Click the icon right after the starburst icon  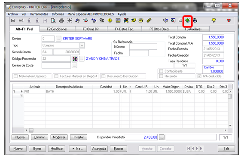tap(78, 21)
